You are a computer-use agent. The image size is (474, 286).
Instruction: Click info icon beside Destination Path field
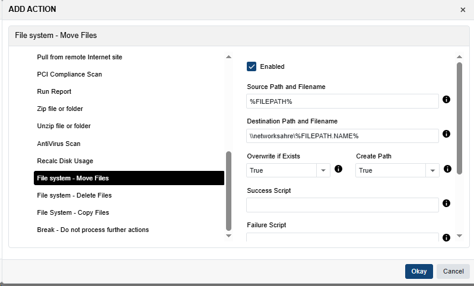click(447, 134)
